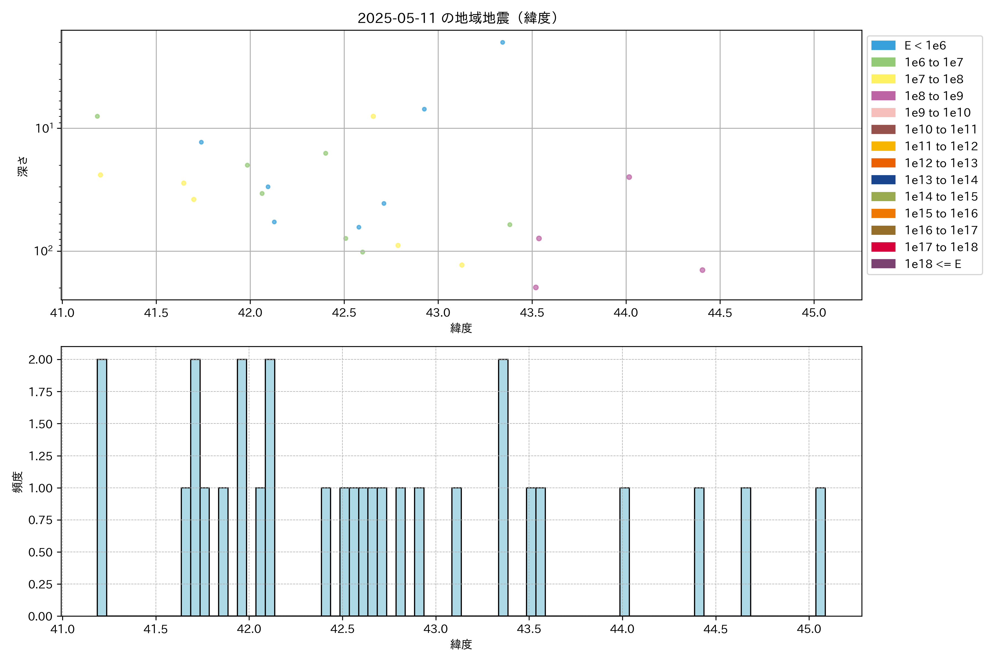Click the 頻度 y-axis label of histogram
This screenshot has width=995, height=663.
17,482
